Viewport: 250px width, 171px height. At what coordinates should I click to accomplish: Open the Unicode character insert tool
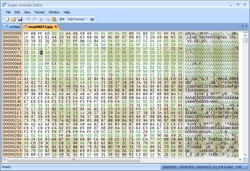click(62, 19)
